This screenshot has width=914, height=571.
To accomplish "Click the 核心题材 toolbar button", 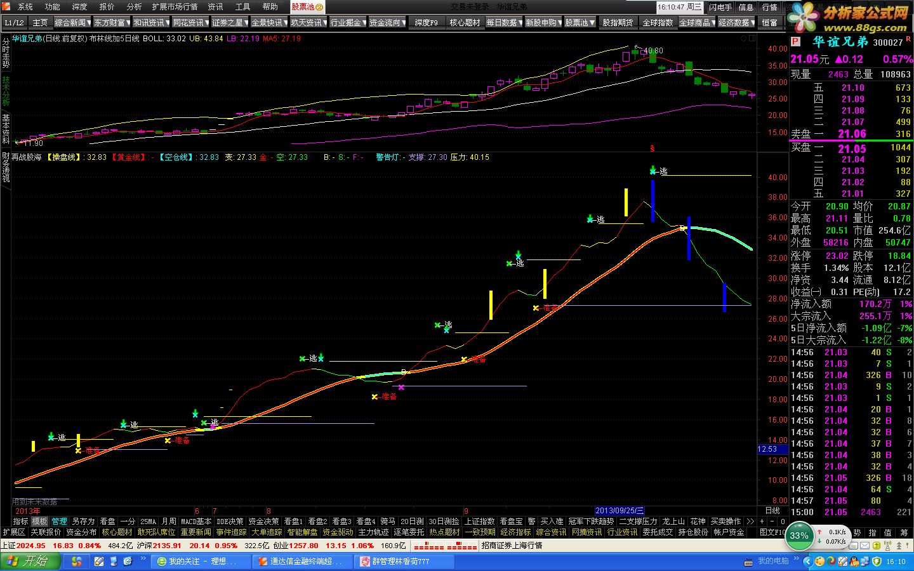I will (x=465, y=22).
